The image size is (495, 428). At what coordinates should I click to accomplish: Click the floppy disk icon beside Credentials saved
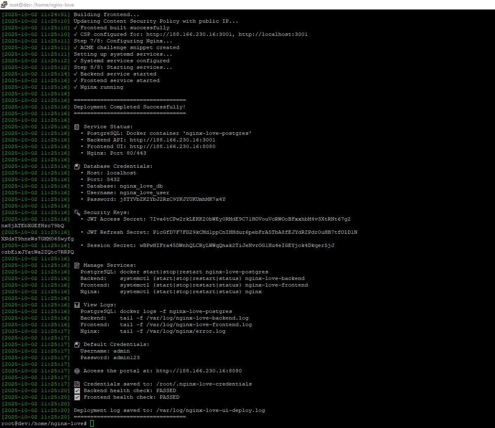coord(77,384)
